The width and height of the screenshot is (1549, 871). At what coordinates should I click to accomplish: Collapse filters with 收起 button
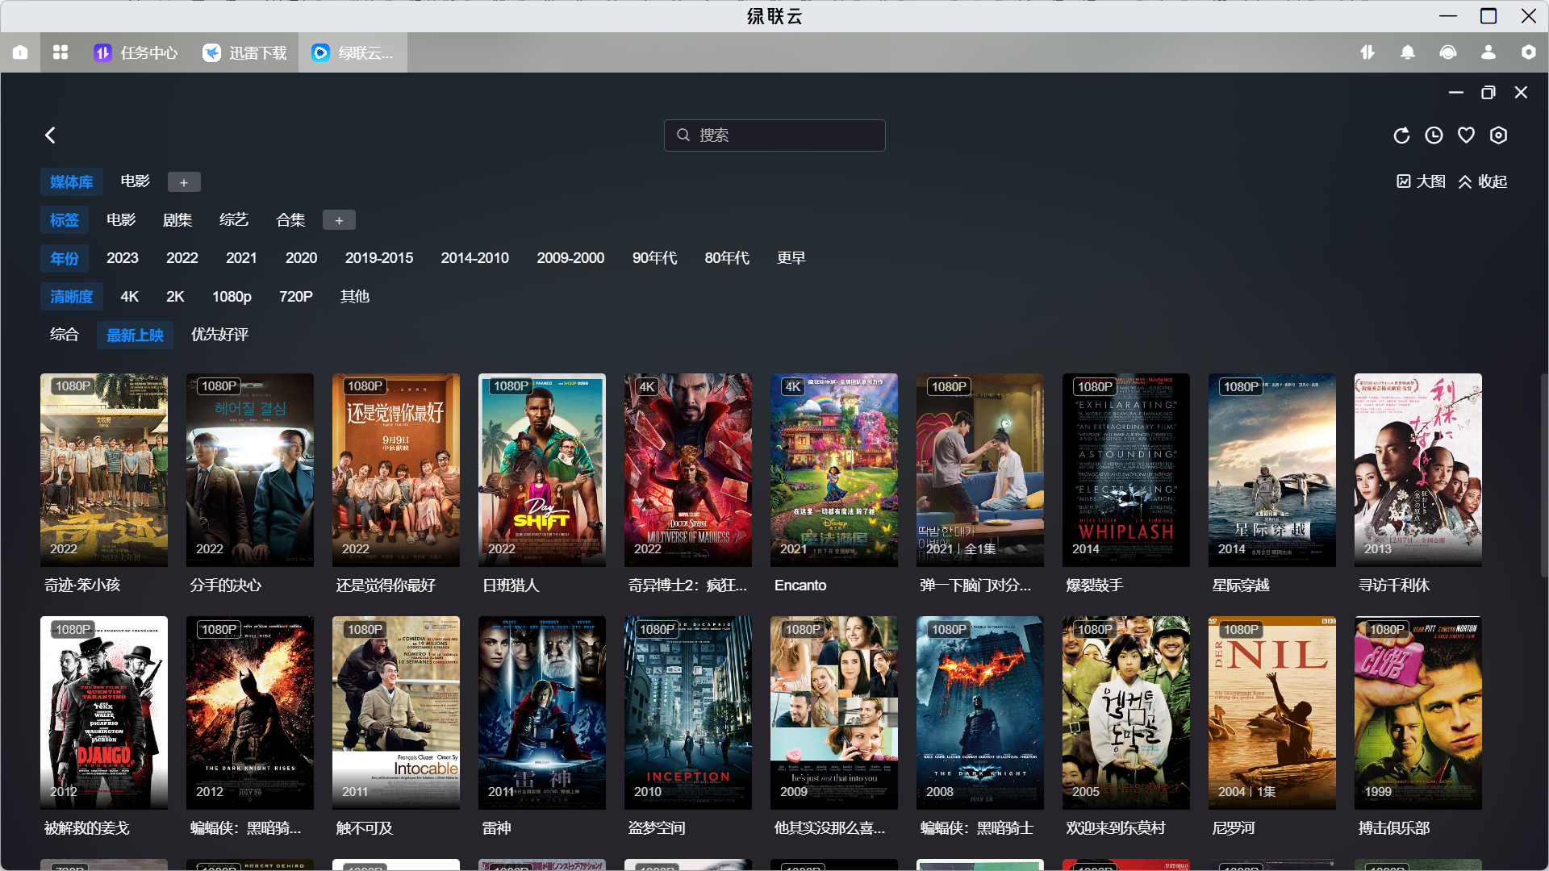coord(1483,181)
